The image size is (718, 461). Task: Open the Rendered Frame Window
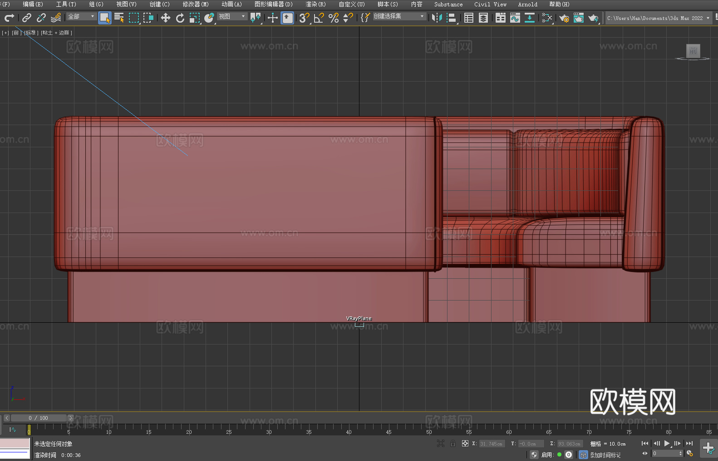tap(579, 18)
